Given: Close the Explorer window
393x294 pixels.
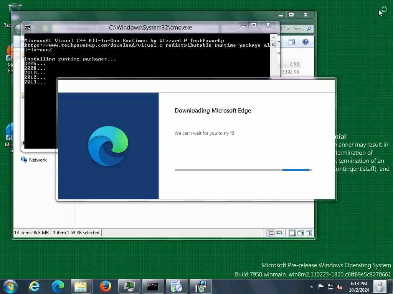Looking at the screenshot, I should (305, 15).
